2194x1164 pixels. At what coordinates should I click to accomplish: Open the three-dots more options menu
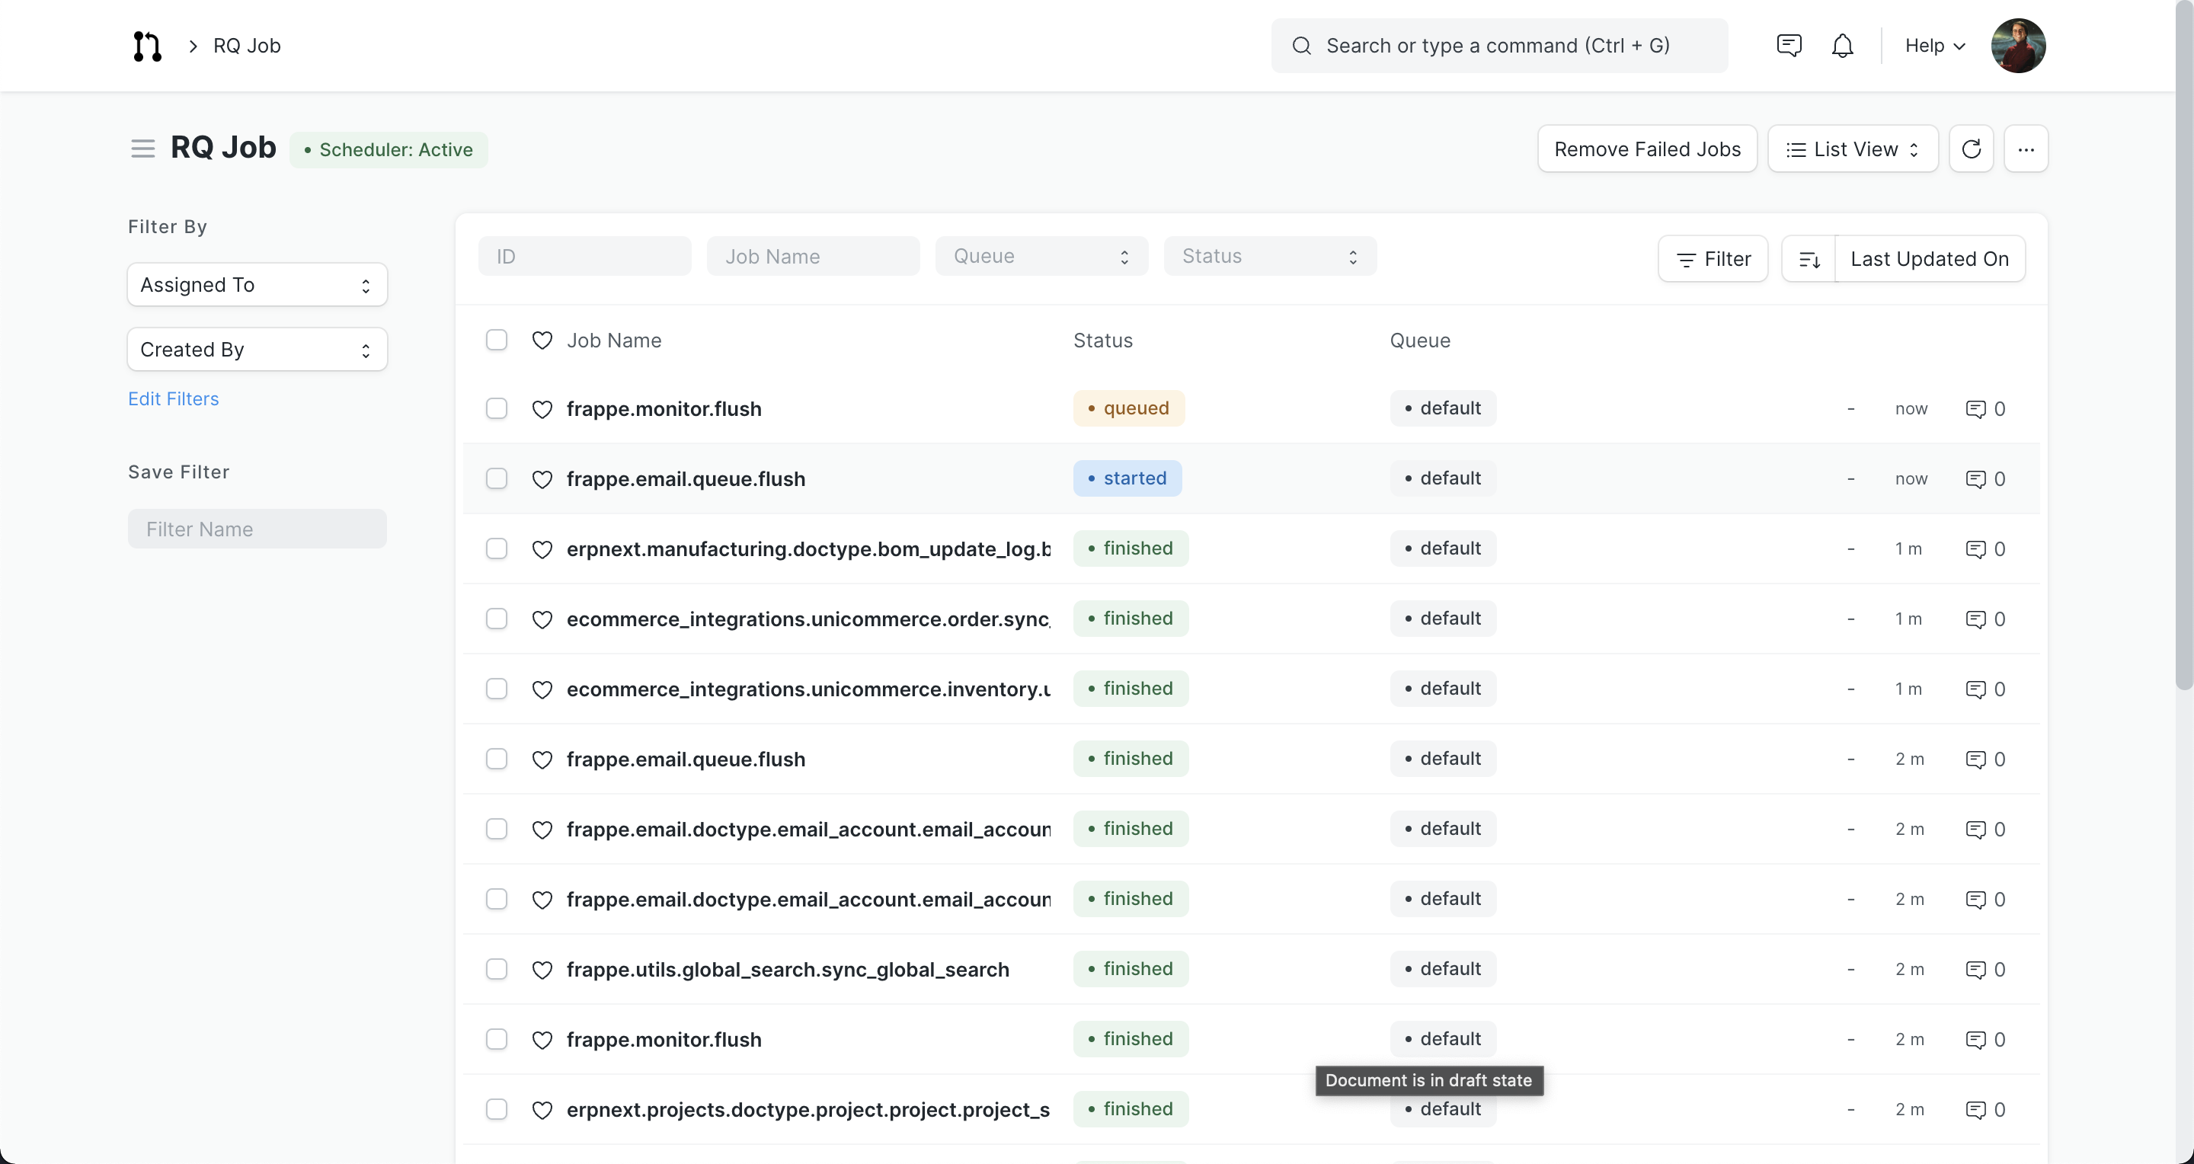[2026, 149]
